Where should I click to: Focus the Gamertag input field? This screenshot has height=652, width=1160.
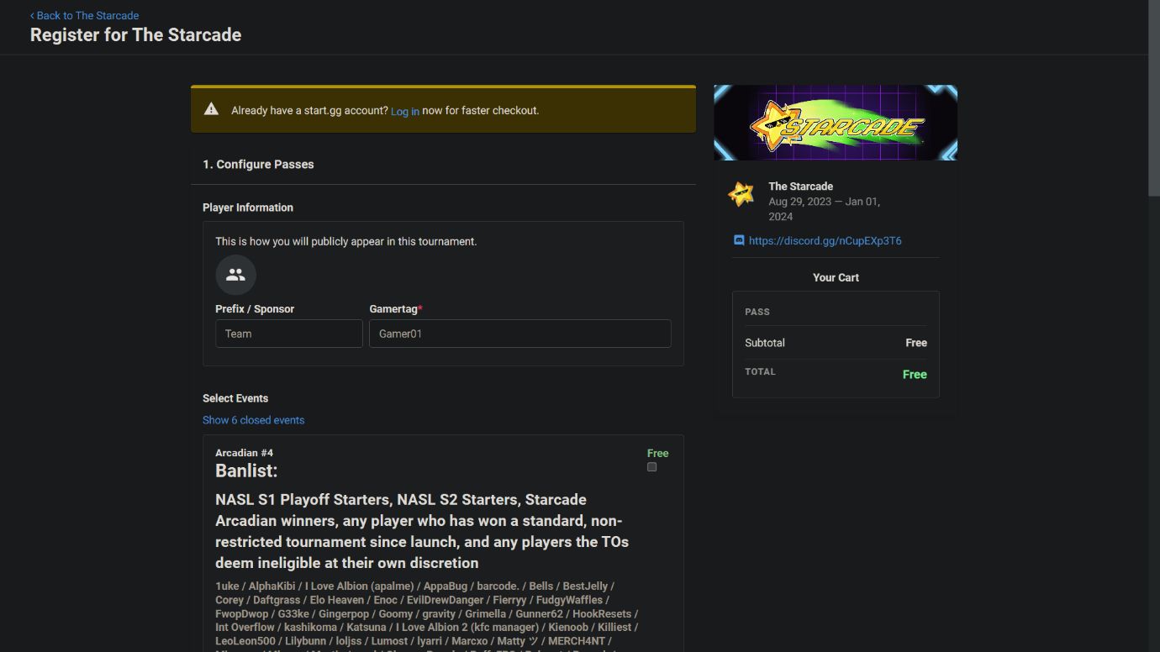coord(520,334)
